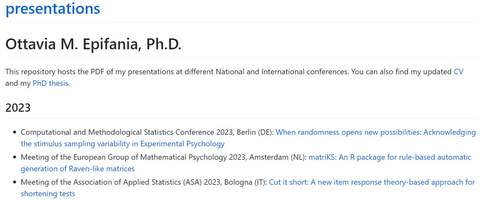
Task: Open the presentations repository title link
Action: point(53,8)
